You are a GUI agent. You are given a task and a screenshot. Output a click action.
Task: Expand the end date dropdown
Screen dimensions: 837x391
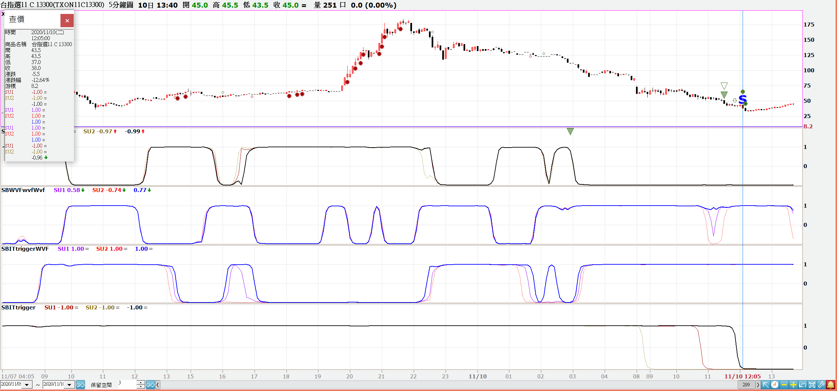point(69,385)
